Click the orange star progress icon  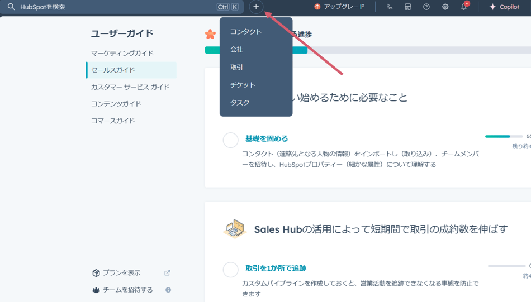point(210,34)
